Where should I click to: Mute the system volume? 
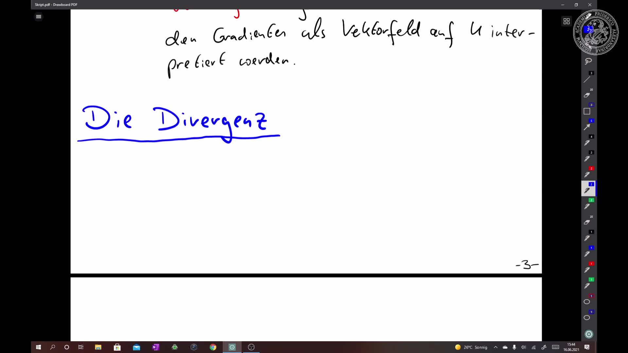524,347
